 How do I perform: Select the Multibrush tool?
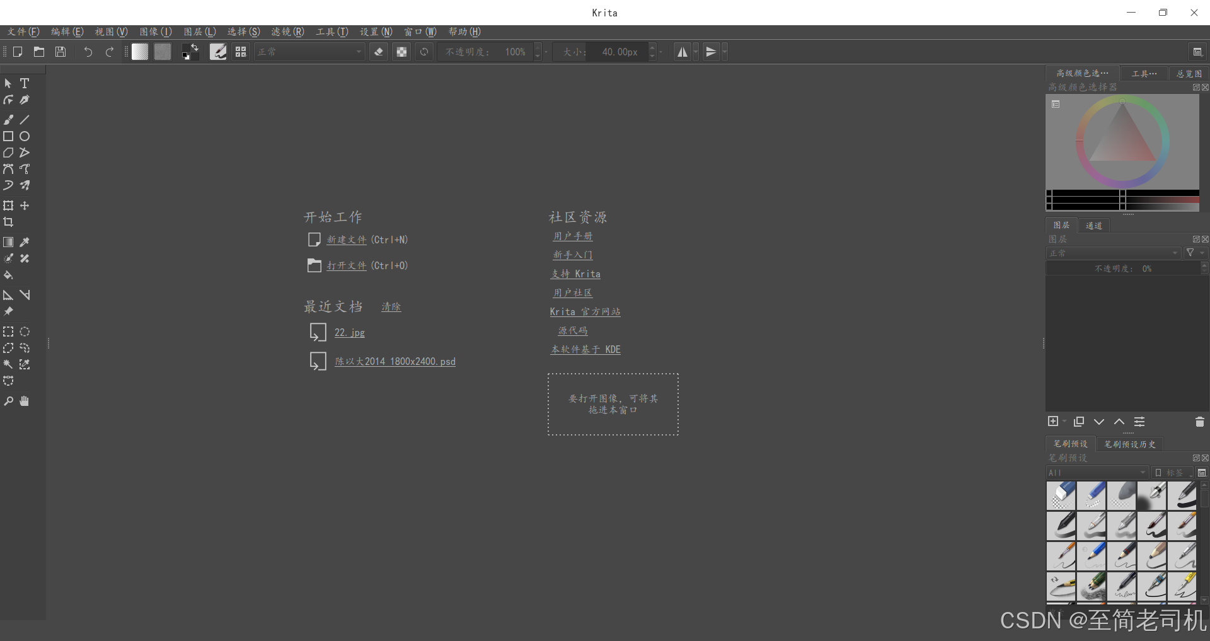click(x=25, y=185)
